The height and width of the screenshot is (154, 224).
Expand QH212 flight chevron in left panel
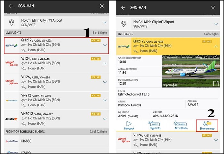pyautogui.click(x=105, y=45)
